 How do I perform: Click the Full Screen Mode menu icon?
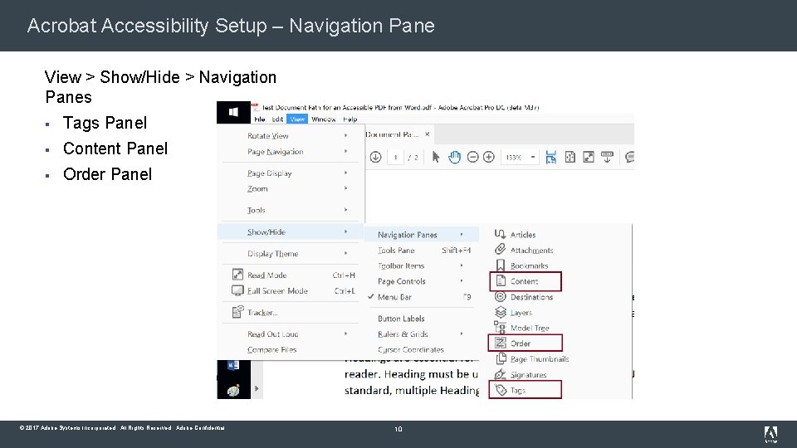point(237,290)
